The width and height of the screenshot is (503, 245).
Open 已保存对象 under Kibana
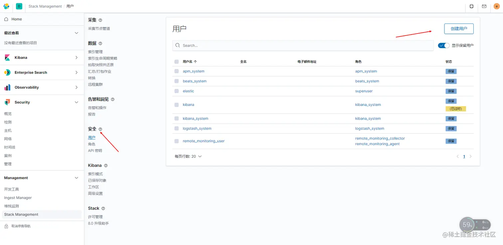coord(97,181)
